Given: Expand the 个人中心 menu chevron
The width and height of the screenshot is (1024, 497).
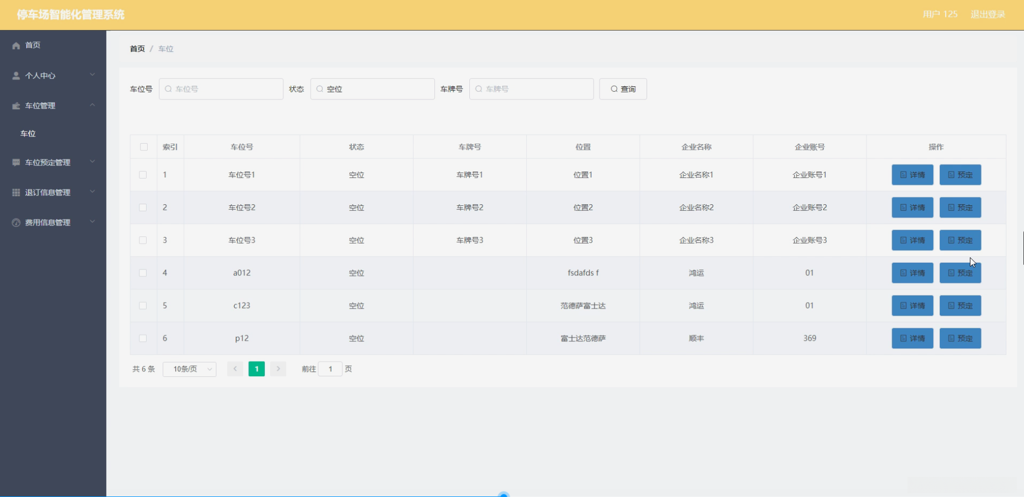Looking at the screenshot, I should pos(92,75).
